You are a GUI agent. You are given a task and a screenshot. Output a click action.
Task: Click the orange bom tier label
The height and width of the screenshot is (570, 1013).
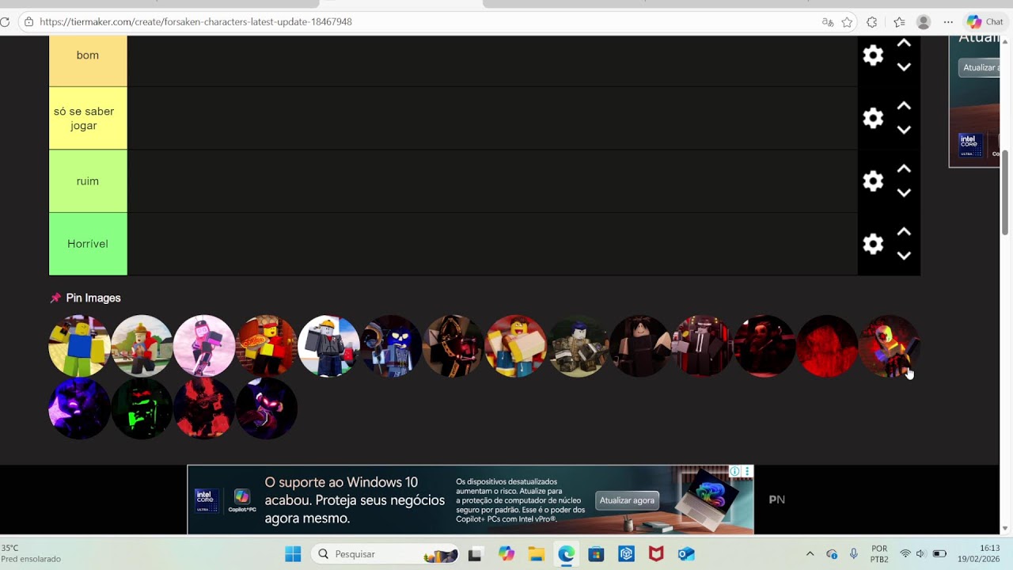point(88,61)
